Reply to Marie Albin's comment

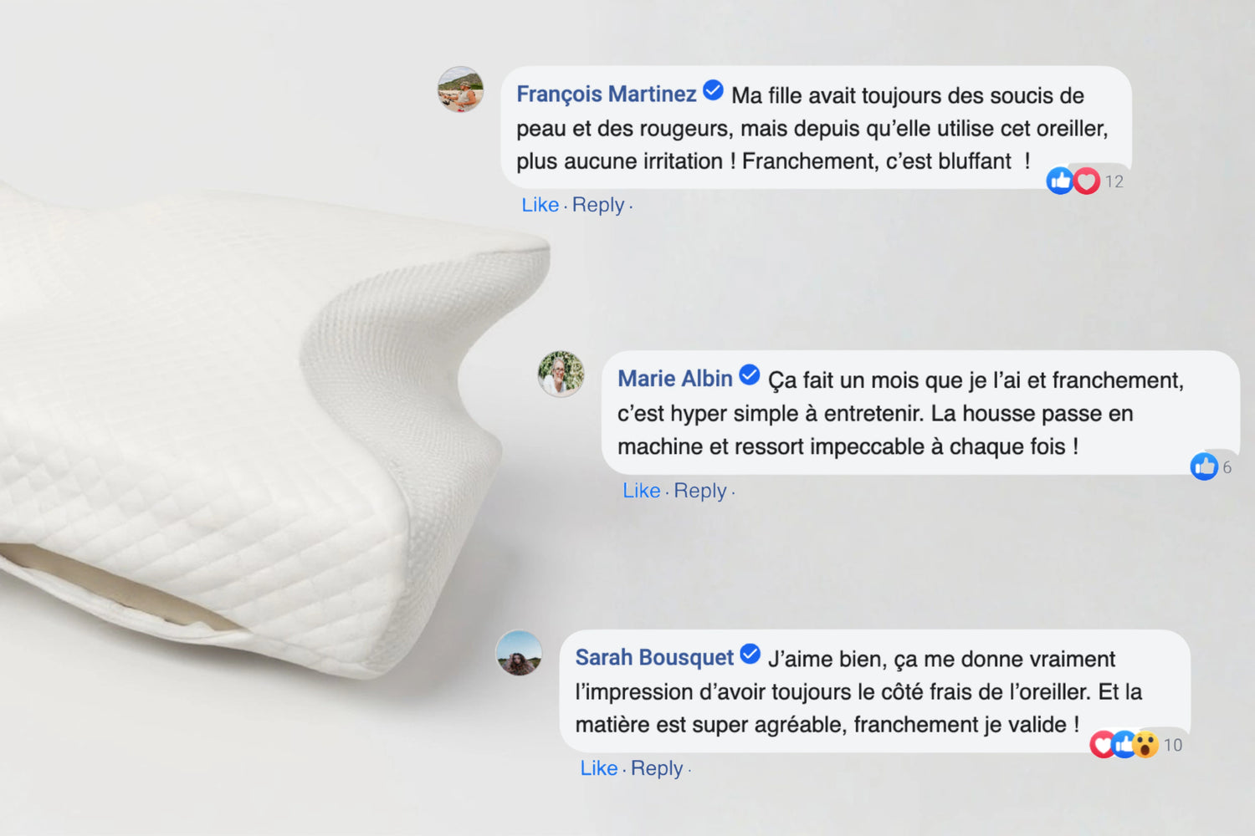700,492
